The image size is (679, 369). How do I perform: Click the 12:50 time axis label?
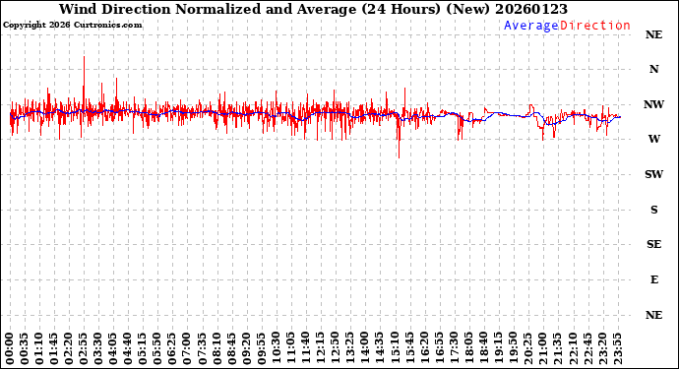coord(336,348)
